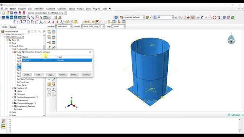Click Copy... in Interaction Property Manager
The height and width of the screenshot is (137, 244).
coord(51,75)
